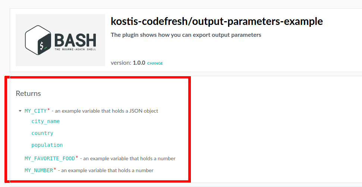Click the MY_CITY JSON object description text
This screenshot has width=362, height=187.
pyautogui.click(x=107, y=111)
